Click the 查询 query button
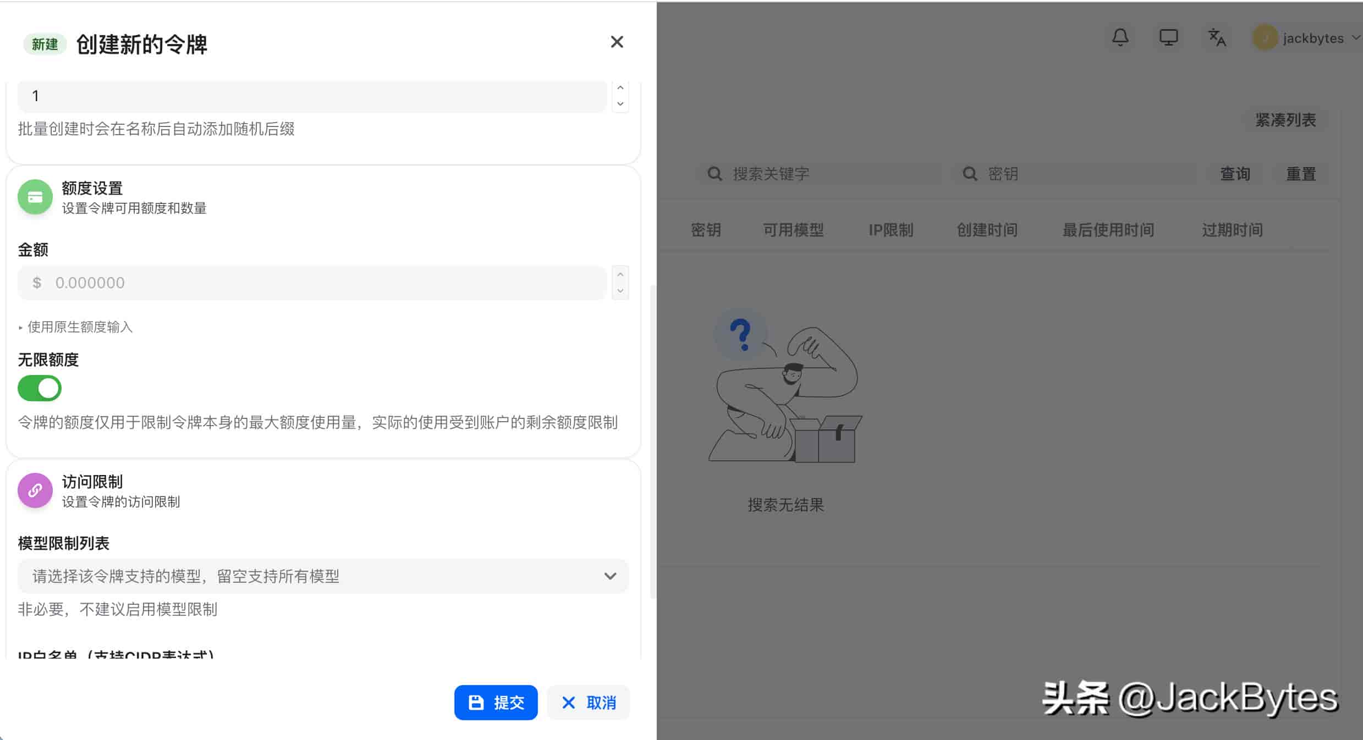 [x=1235, y=174]
